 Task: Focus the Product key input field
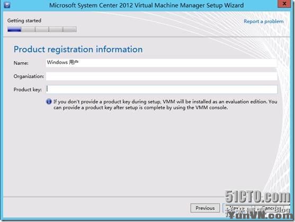coord(162,89)
